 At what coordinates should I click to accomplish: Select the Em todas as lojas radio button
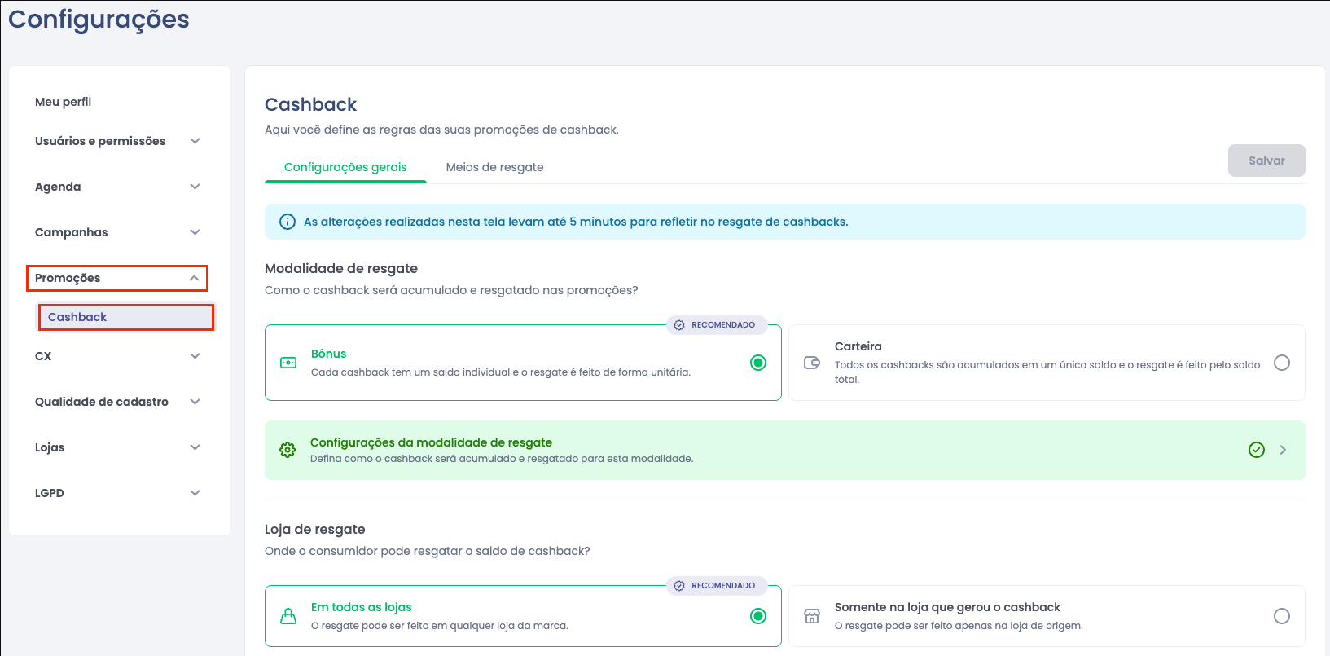coord(758,616)
